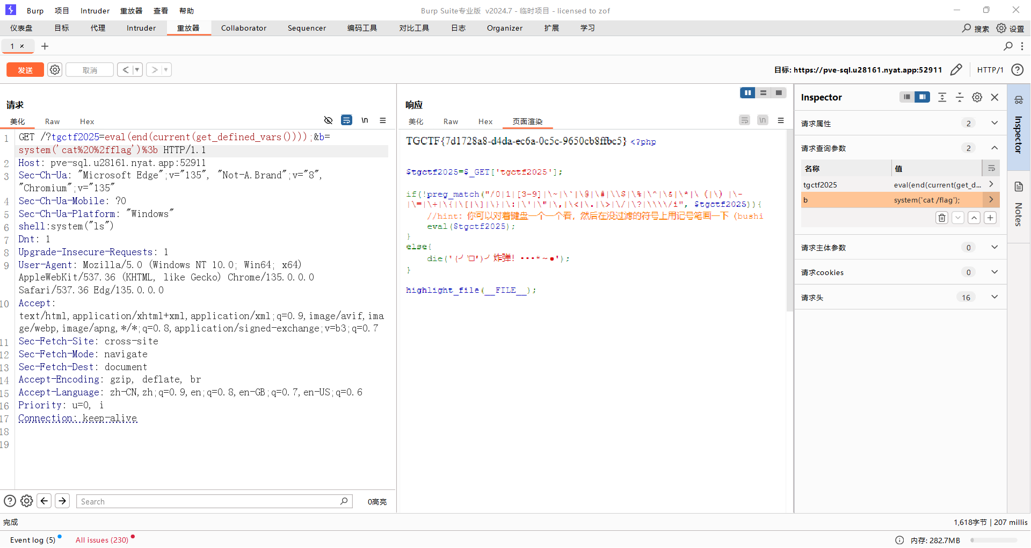Open the HTTP/1 protocol selector
This screenshot has width=1031, height=548.
pos(990,70)
